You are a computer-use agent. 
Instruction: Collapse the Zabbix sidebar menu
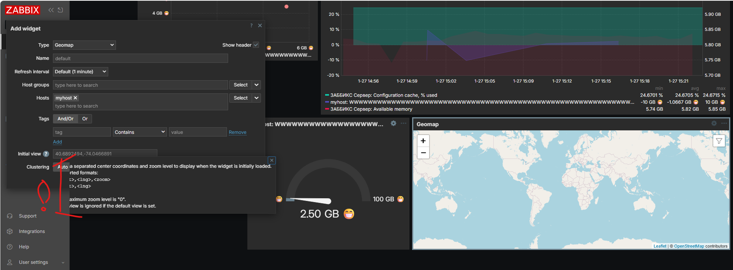point(51,10)
